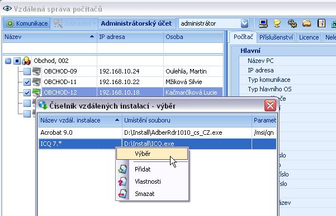
Task: Click the Přidat document icon
Action: (122, 169)
